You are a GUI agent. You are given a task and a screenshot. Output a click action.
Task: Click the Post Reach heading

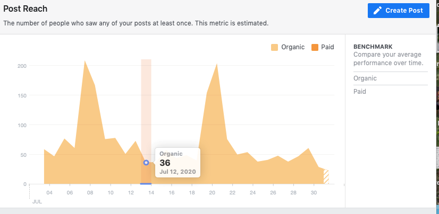[25, 9]
